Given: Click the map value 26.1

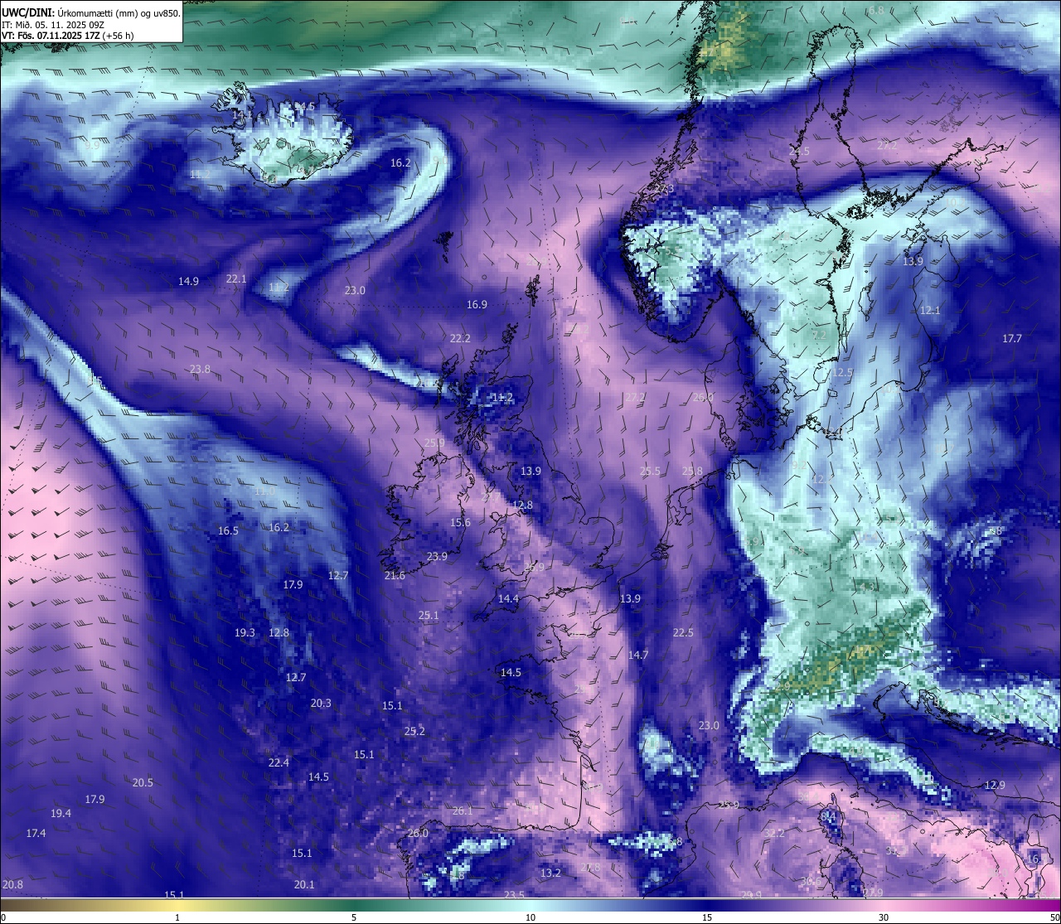Looking at the screenshot, I should (463, 811).
